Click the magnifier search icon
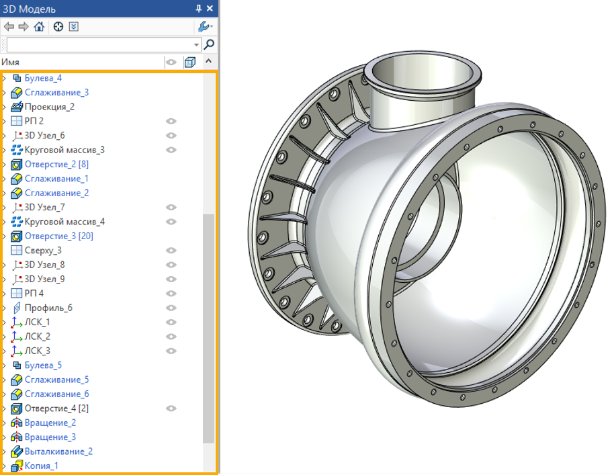 pyautogui.click(x=209, y=45)
